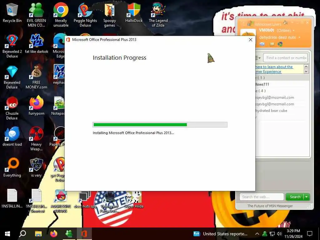Collapse the contact group showing ( 4 )

[x=282, y=91]
